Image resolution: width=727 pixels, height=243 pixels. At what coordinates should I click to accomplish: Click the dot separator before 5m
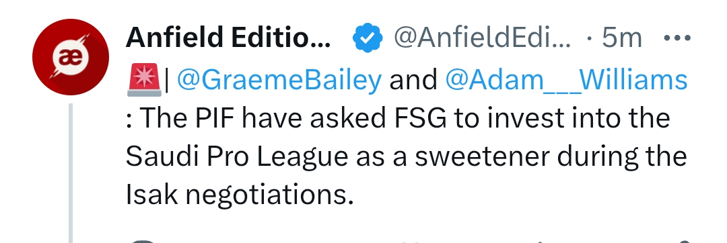click(589, 39)
